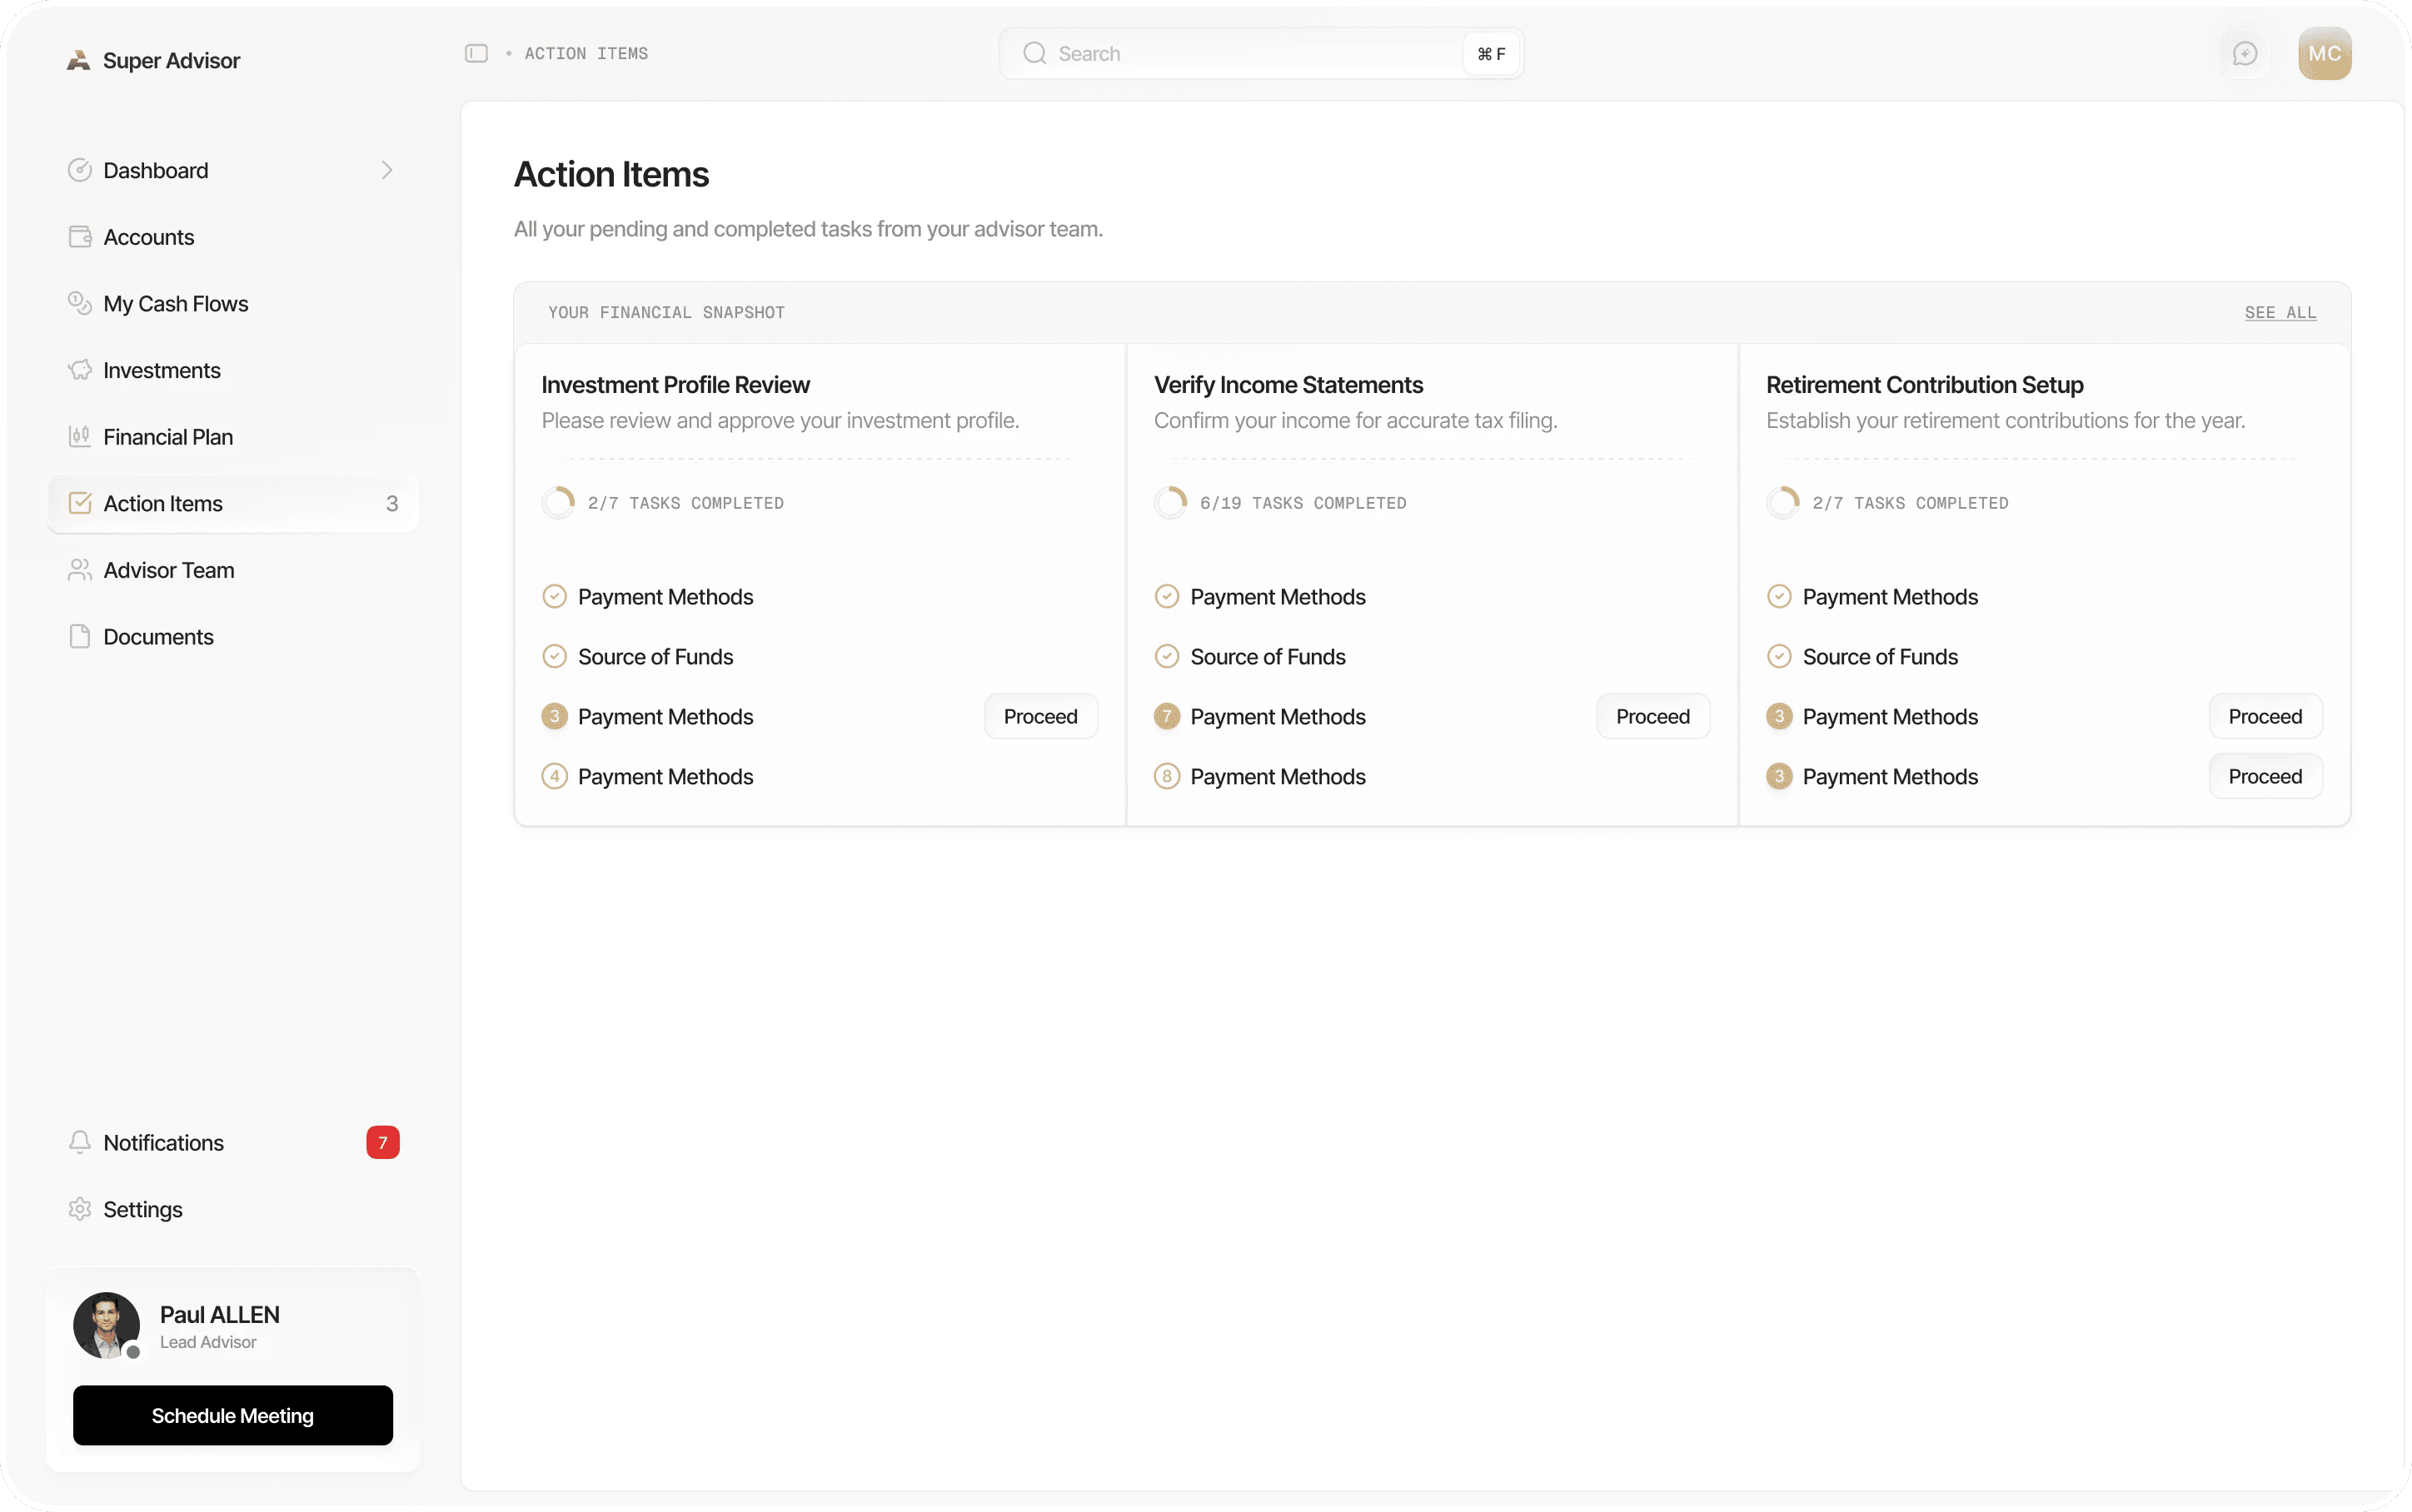Screen dimensions: 2412x1512
Task: Click Proceed in Verify Income Statements card
Action: coord(1653,716)
